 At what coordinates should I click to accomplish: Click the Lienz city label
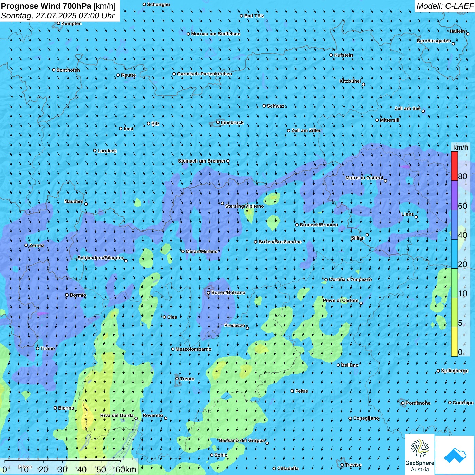tap(407, 214)
